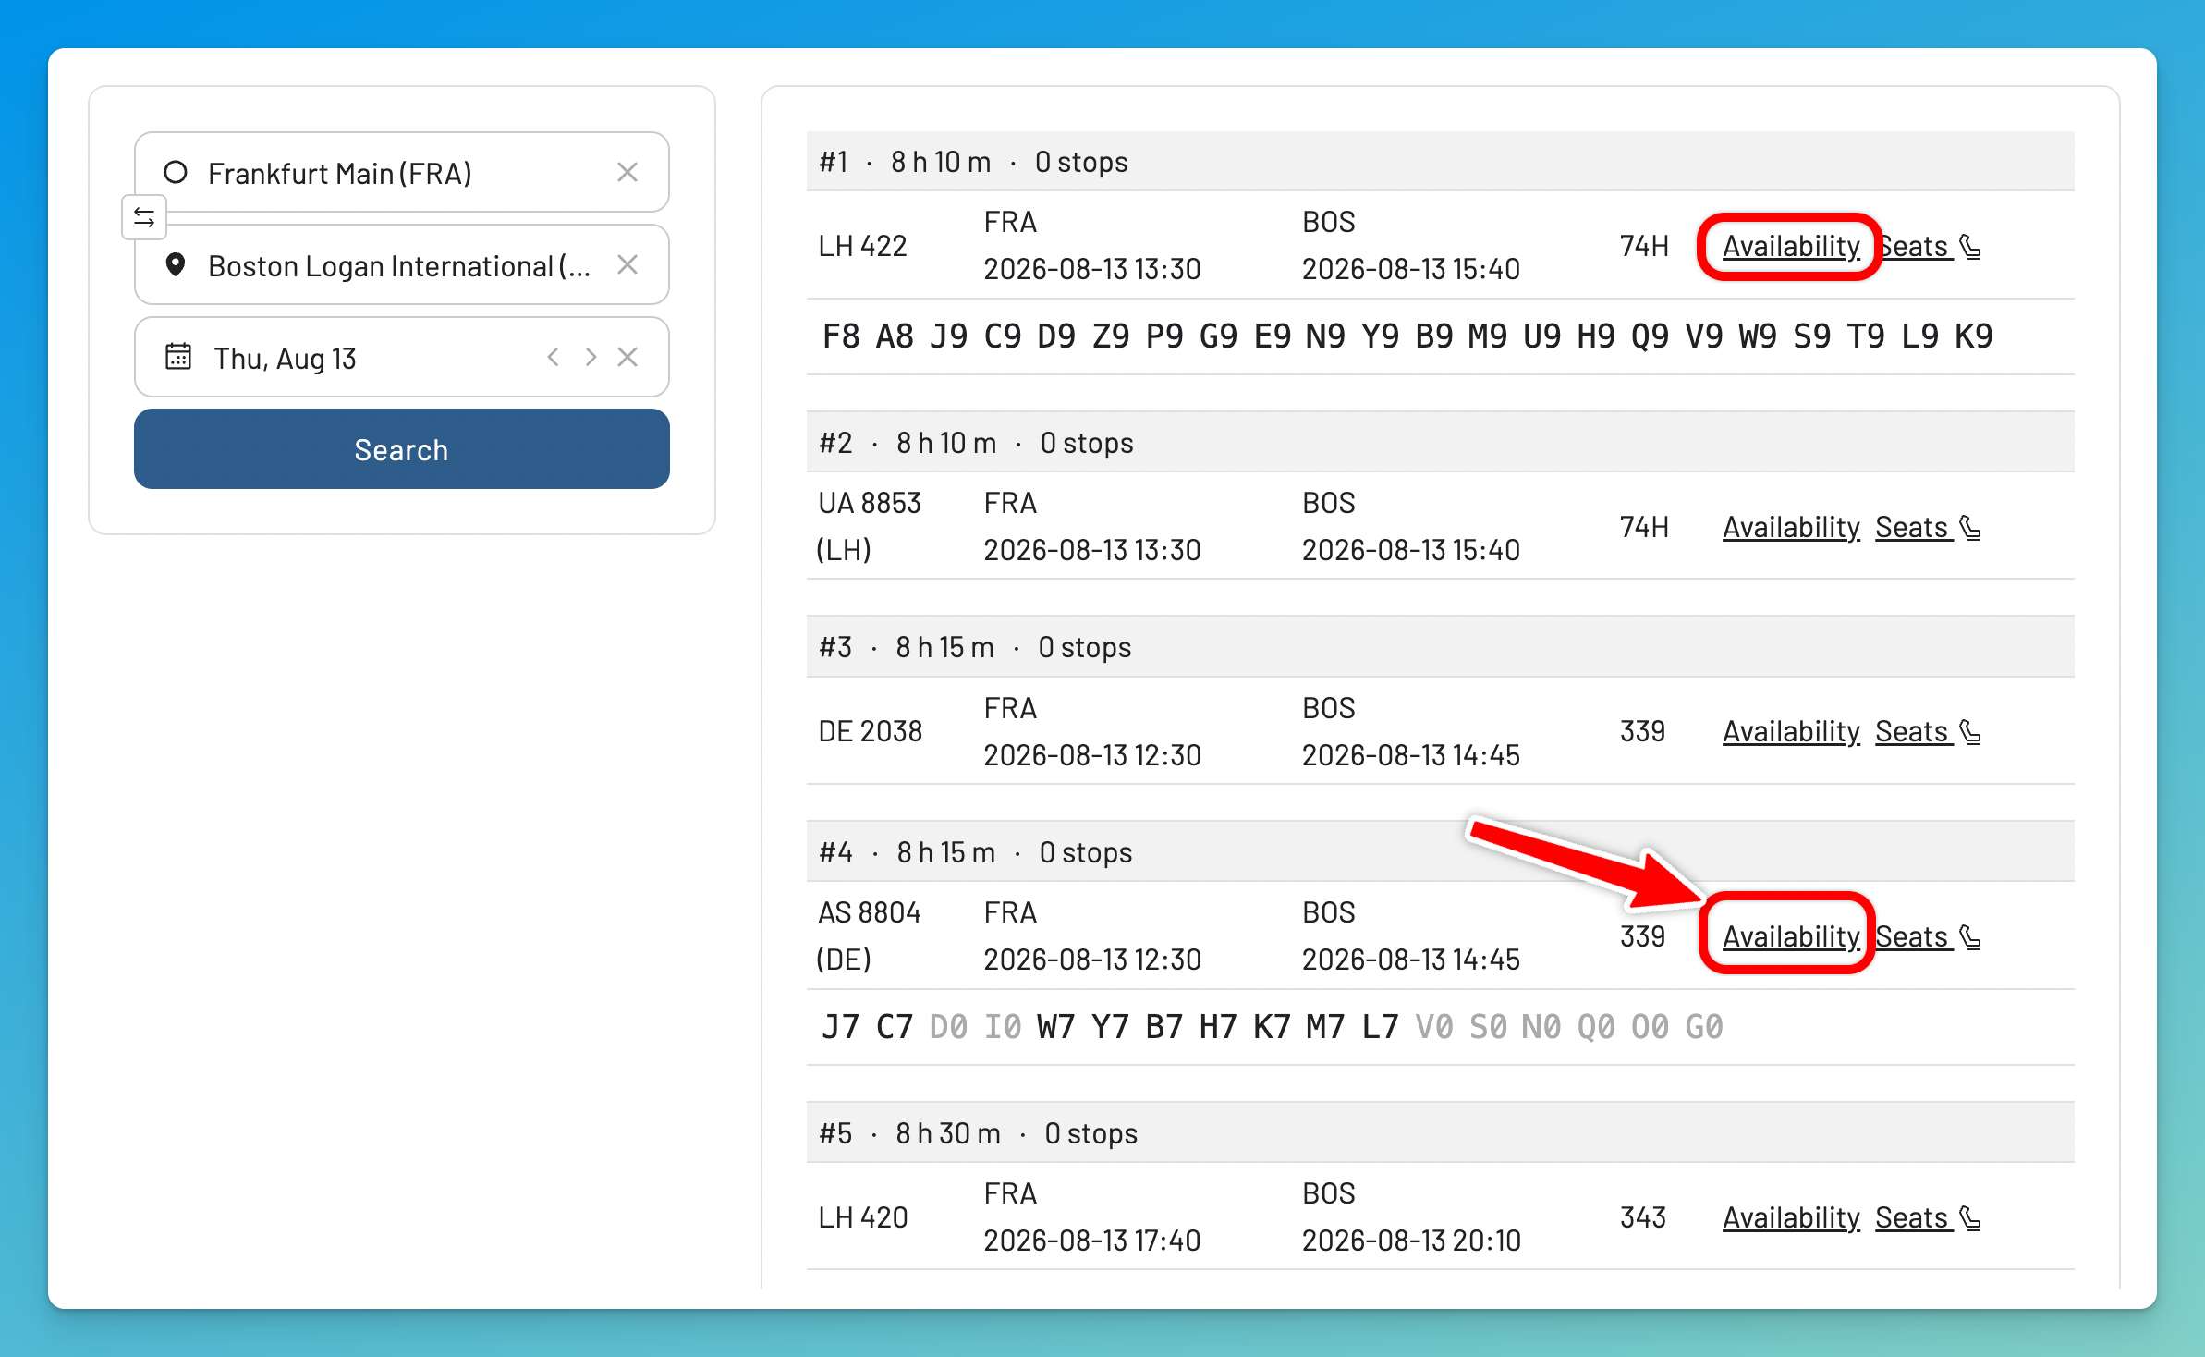
Task: Select the '#4 · 8 h 15 m' result header
Action: [1440, 851]
